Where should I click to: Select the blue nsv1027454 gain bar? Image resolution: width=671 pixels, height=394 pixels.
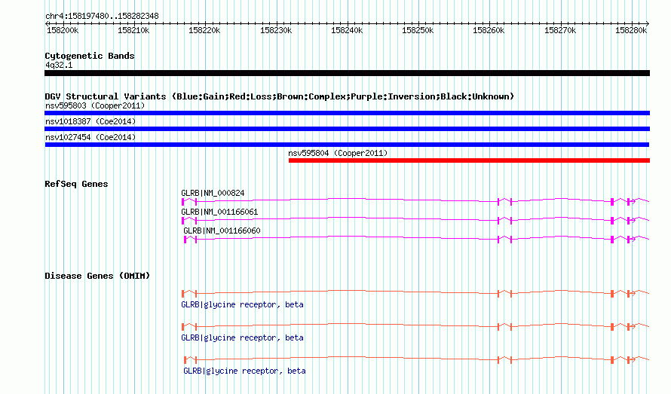347,145
